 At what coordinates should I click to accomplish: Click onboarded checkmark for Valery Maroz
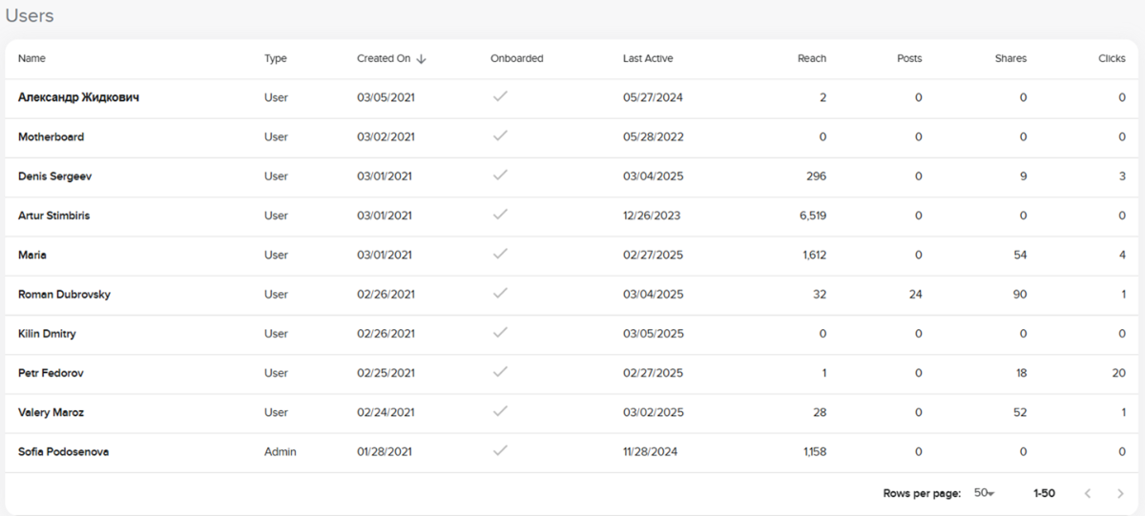click(500, 411)
